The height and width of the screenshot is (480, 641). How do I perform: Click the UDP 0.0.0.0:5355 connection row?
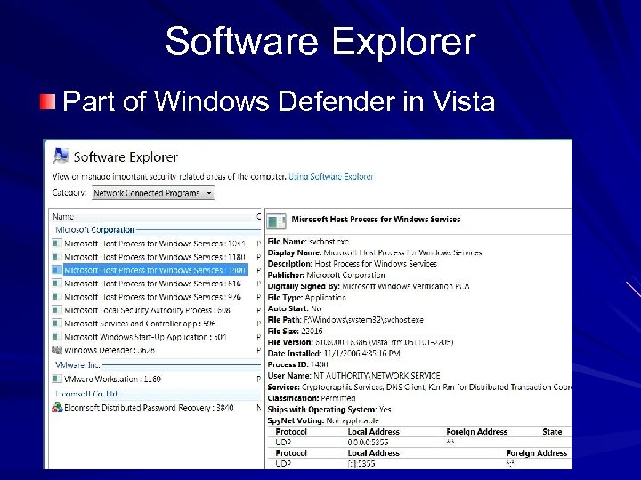(419, 443)
